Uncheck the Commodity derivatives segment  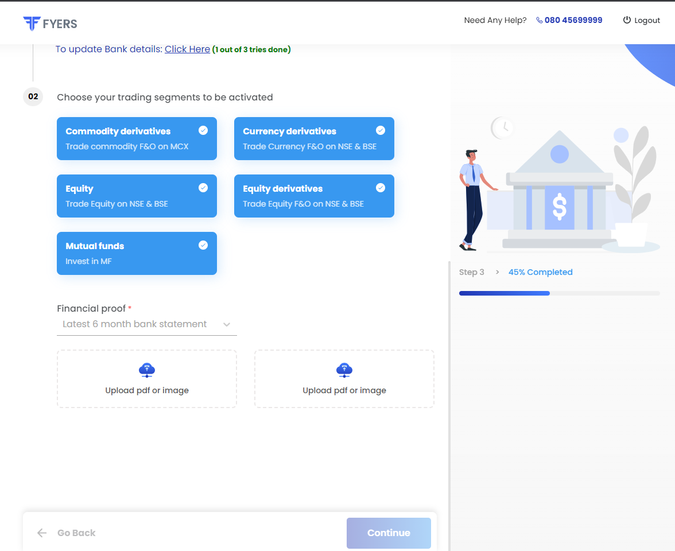203,130
